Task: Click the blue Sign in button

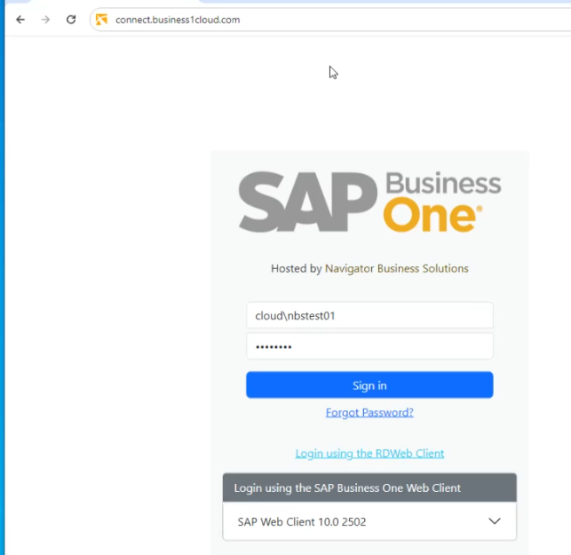Action: click(x=369, y=385)
